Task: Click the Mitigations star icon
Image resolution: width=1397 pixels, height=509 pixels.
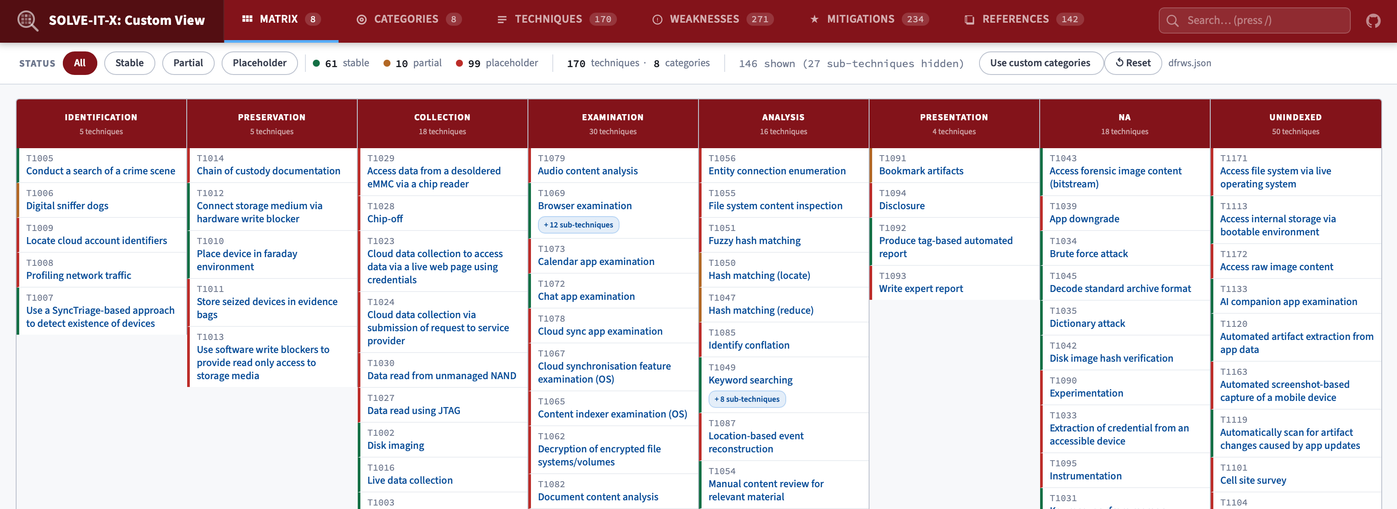Action: click(814, 20)
